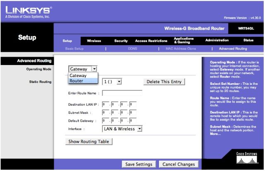Screen dimensions: 265x171
Task: Open the Operating Mode dropdown
Action: point(83,69)
